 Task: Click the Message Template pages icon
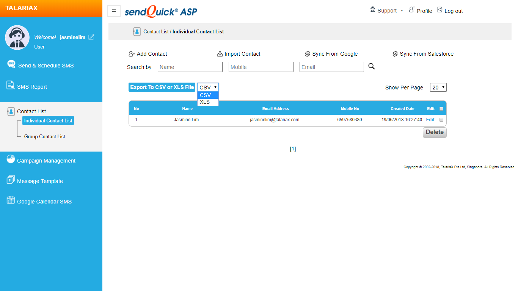11,180
